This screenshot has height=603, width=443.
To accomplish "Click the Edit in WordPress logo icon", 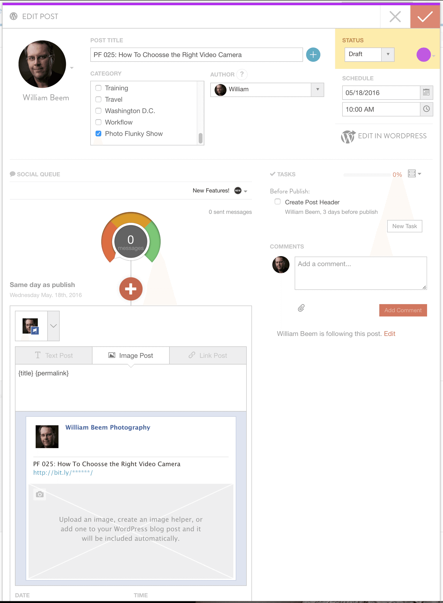I will [x=348, y=136].
